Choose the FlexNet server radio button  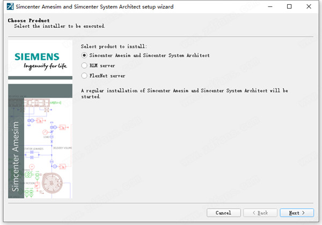[84, 76]
